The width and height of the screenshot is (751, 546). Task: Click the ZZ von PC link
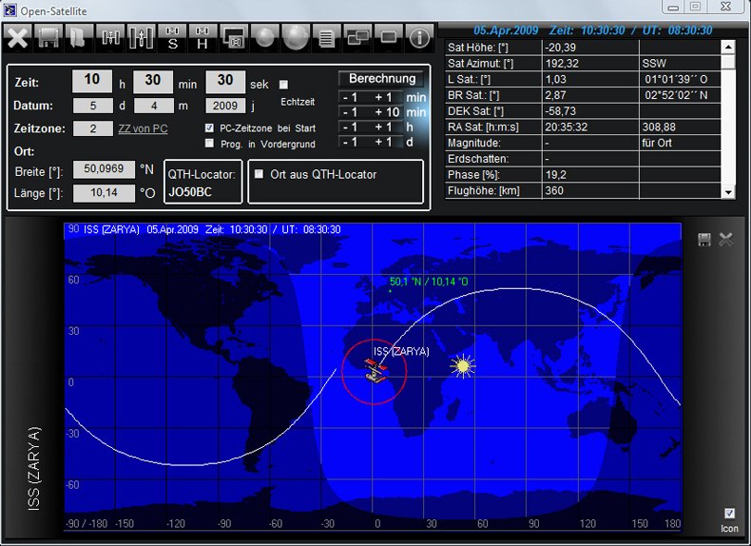tap(143, 128)
